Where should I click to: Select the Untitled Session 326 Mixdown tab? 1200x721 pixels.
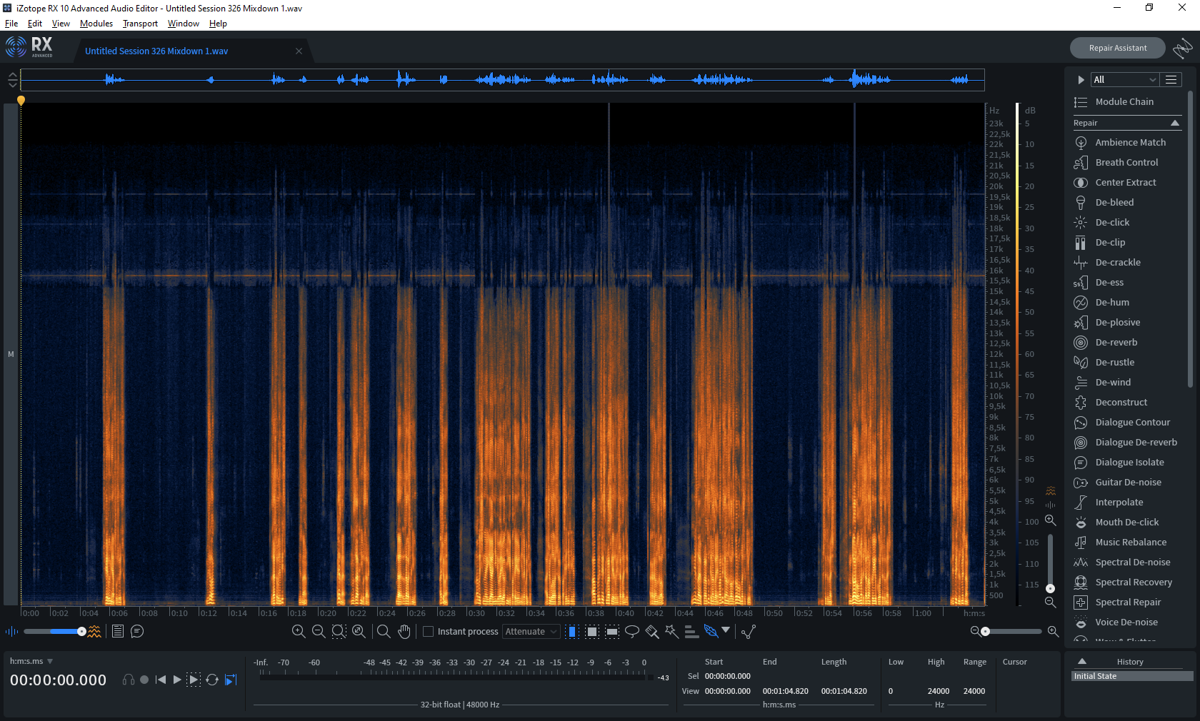click(156, 51)
